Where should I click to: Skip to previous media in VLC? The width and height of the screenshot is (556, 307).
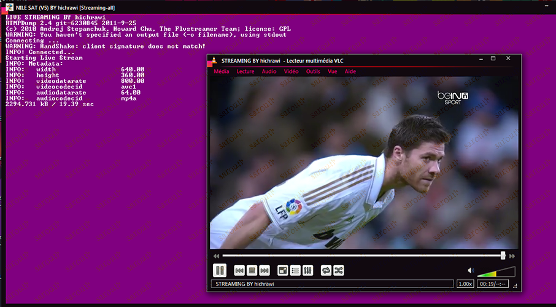click(239, 271)
